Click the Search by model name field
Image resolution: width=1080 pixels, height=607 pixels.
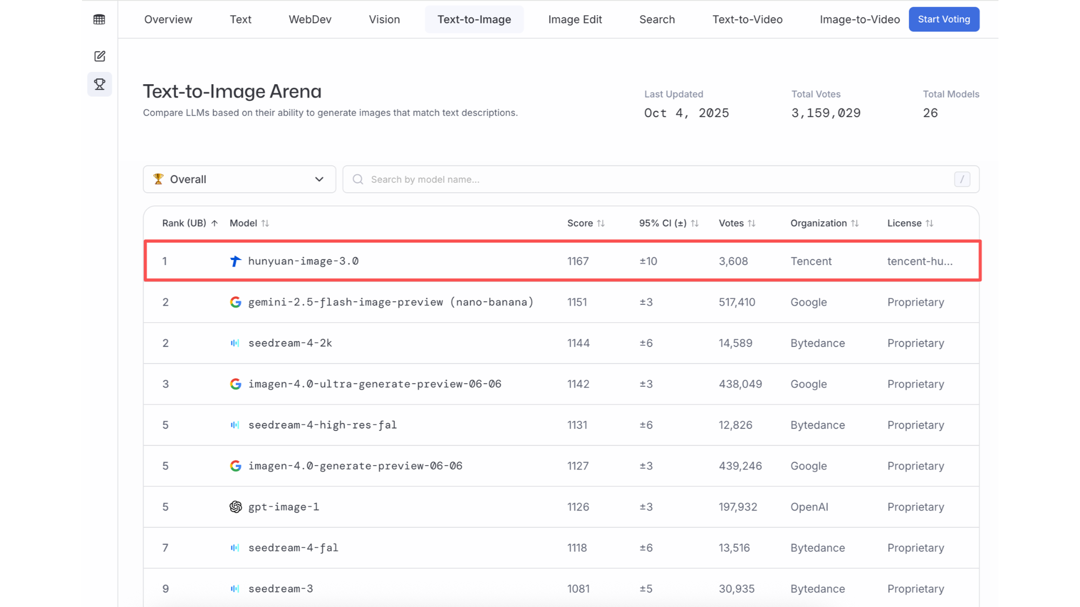[x=648, y=179]
